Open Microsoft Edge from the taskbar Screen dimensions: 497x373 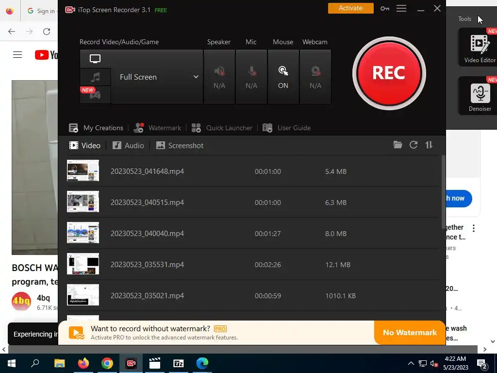point(202,363)
